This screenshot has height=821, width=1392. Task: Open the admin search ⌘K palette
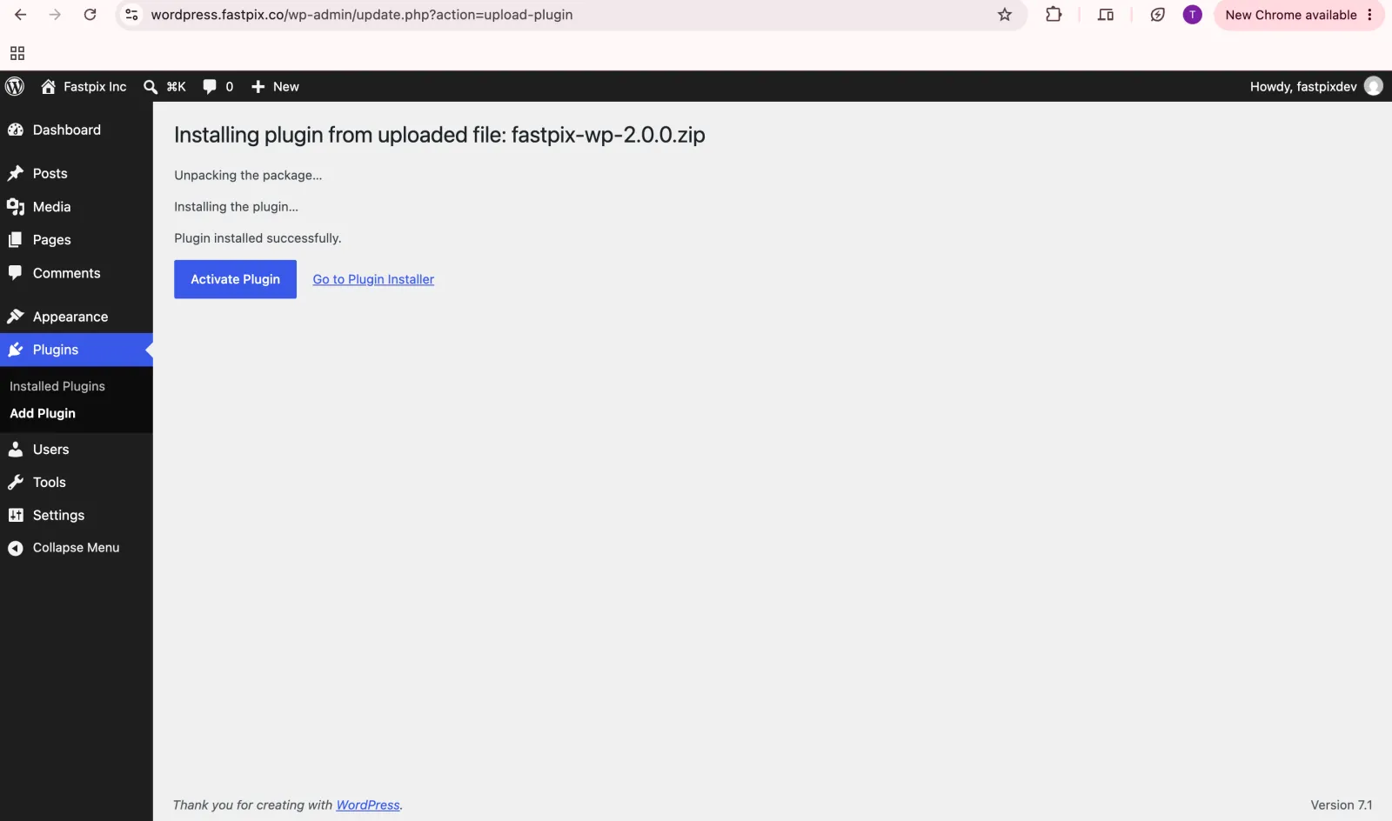(x=164, y=86)
